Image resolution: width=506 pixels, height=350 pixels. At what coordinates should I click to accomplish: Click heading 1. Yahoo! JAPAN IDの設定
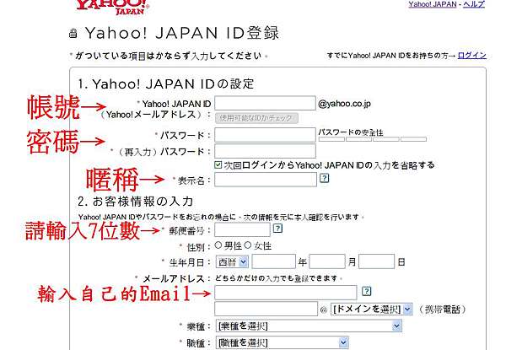coord(166,83)
